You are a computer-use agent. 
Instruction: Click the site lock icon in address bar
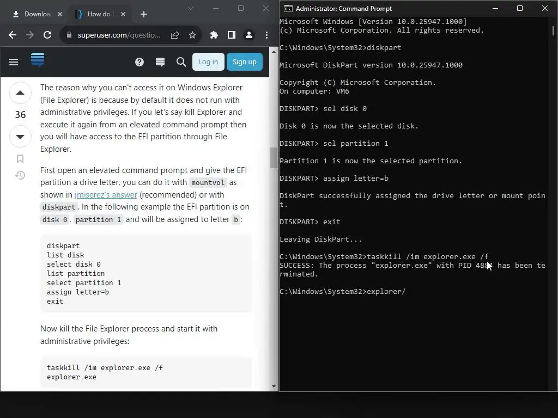coord(69,35)
